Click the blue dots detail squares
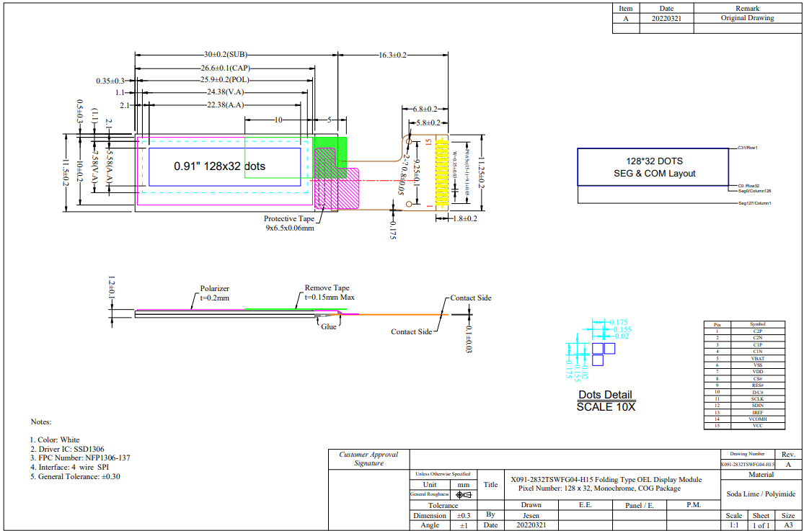This screenshot has height=531, width=804. (x=603, y=354)
